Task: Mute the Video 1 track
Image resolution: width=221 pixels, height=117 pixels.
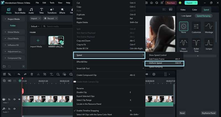Action: click(x=14, y=99)
